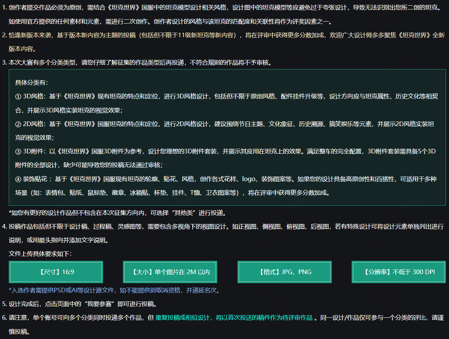Click the 【格式】JPG、PNG box
The height and width of the screenshot is (339, 449).
(x=284, y=272)
